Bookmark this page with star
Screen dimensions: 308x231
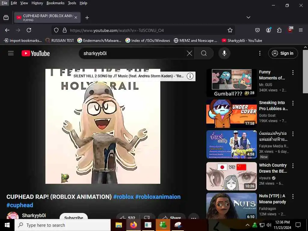click(230, 30)
